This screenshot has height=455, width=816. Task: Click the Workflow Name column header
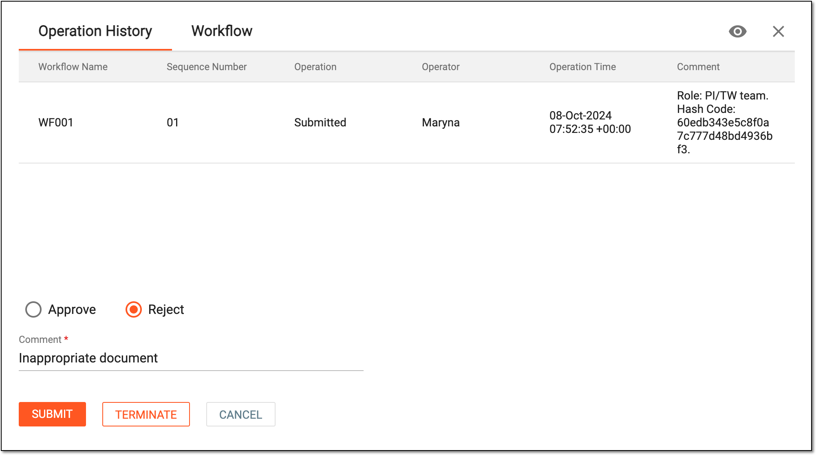tap(73, 67)
